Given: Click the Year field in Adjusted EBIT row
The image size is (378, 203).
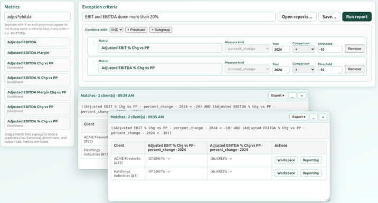Looking at the screenshot, I should (x=281, y=50).
